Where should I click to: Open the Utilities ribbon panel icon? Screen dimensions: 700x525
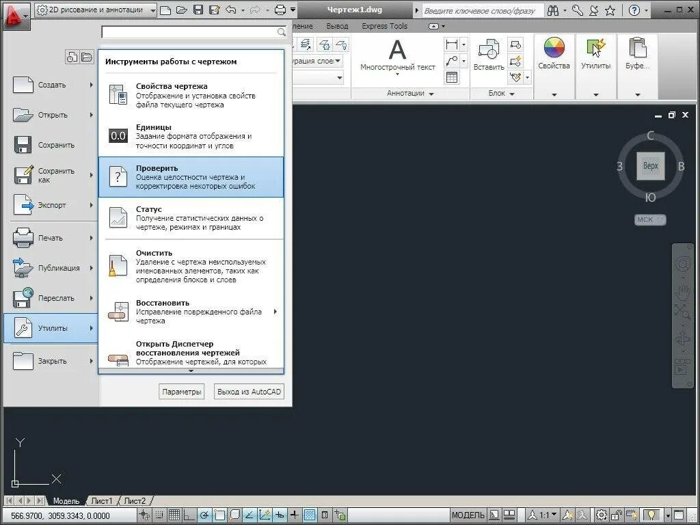595,48
